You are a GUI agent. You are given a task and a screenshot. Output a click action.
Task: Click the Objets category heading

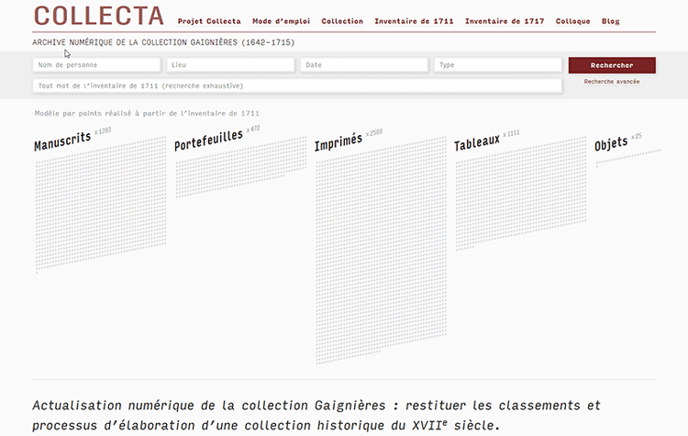[611, 143]
